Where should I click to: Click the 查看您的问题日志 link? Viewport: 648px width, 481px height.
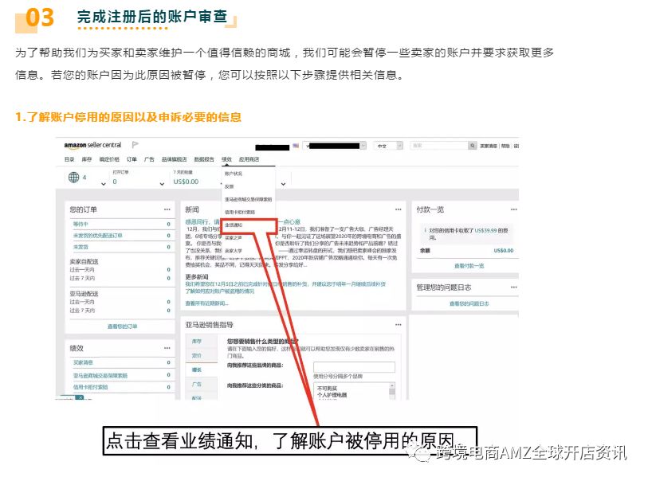469,303
